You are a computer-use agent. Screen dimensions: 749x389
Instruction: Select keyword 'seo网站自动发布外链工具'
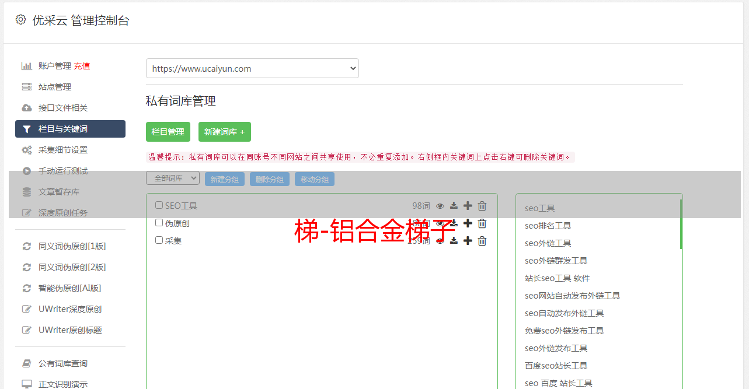(x=573, y=296)
